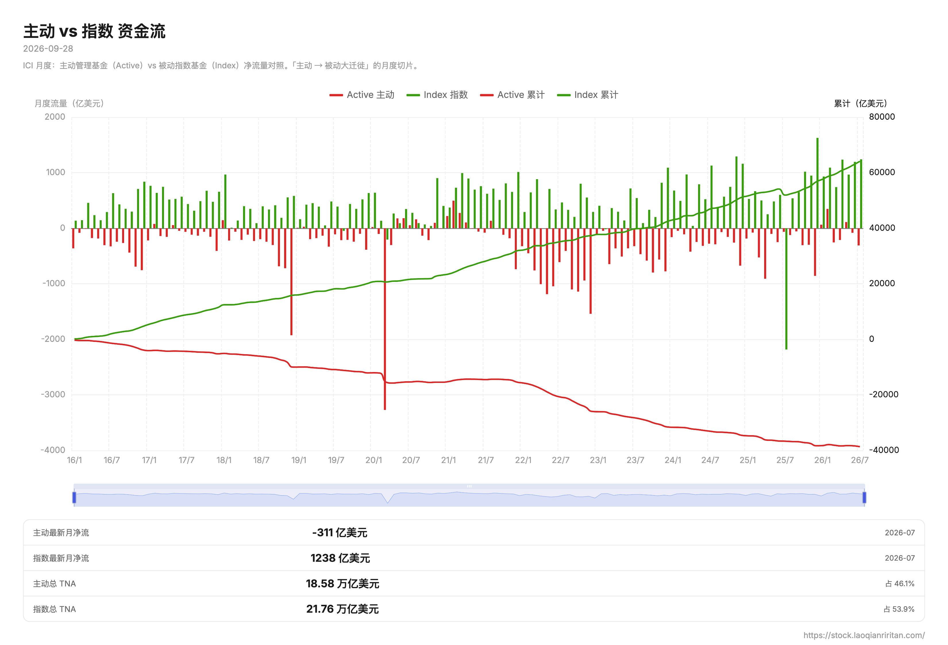Click the green Index 累计 legend marker
The height and width of the screenshot is (645, 948).
563,95
